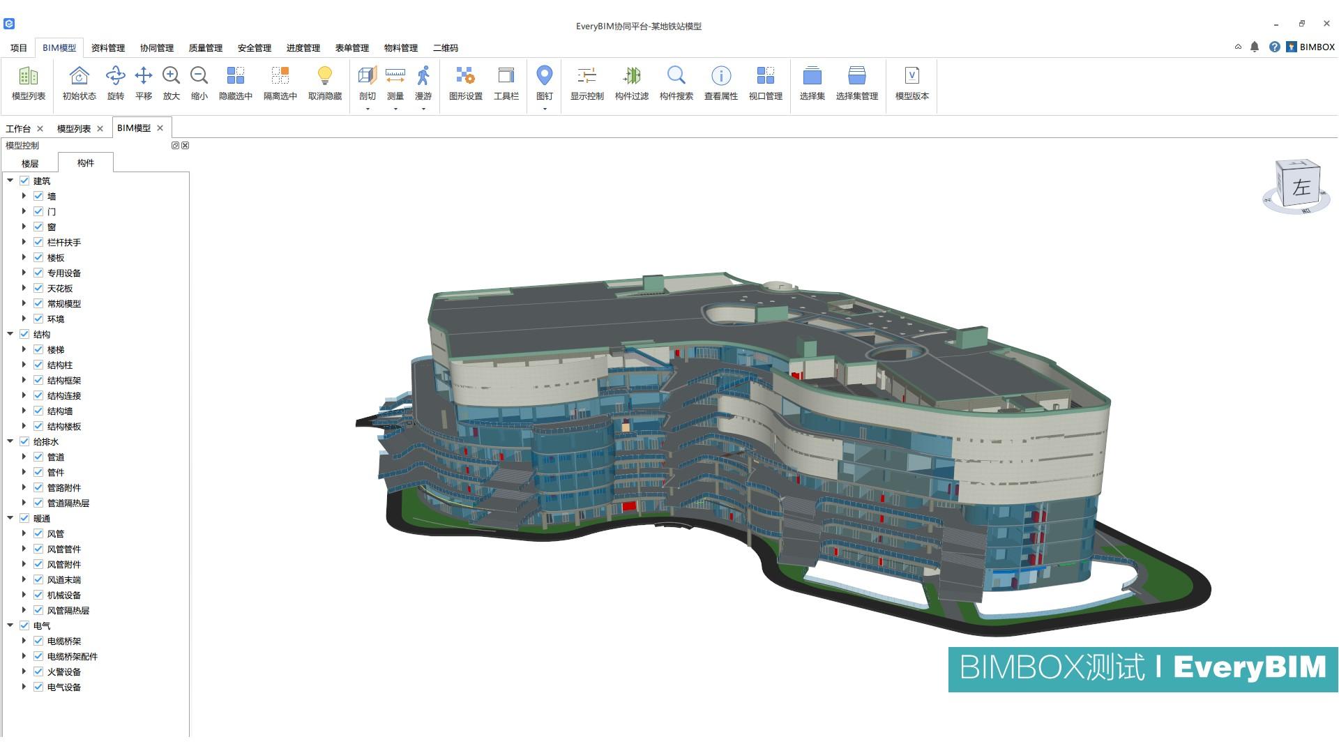Reset view with 初始状态 button
This screenshot has height=753, width=1339.
(78, 84)
